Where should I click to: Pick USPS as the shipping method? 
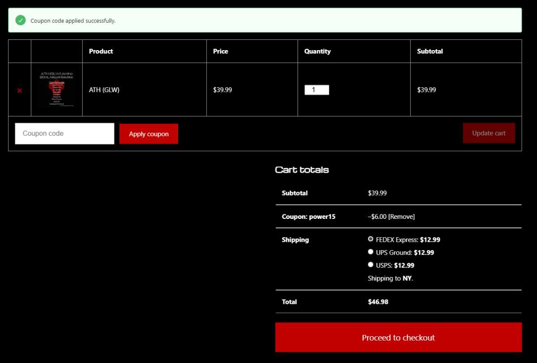pos(371,265)
